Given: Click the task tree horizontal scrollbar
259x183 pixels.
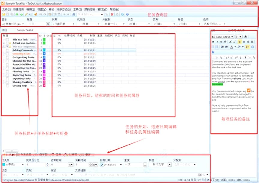Looking at the screenshot, I should pos(19,151).
